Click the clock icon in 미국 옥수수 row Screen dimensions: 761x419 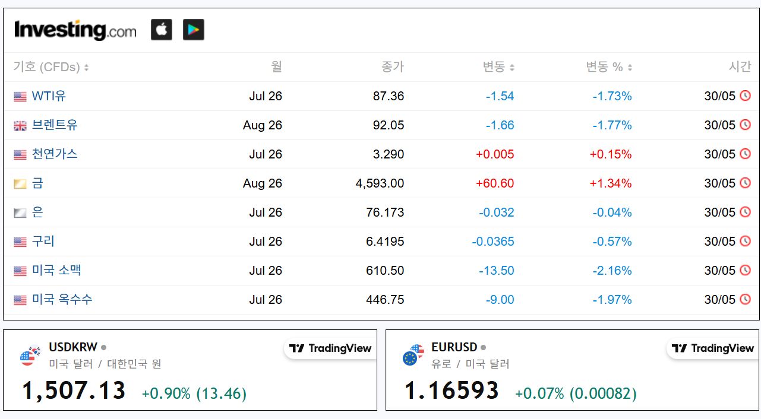tap(745, 299)
